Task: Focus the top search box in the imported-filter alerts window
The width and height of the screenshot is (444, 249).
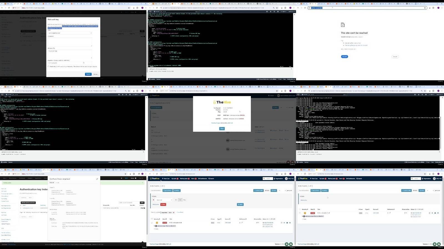Action: pyautogui.click(x=268, y=179)
